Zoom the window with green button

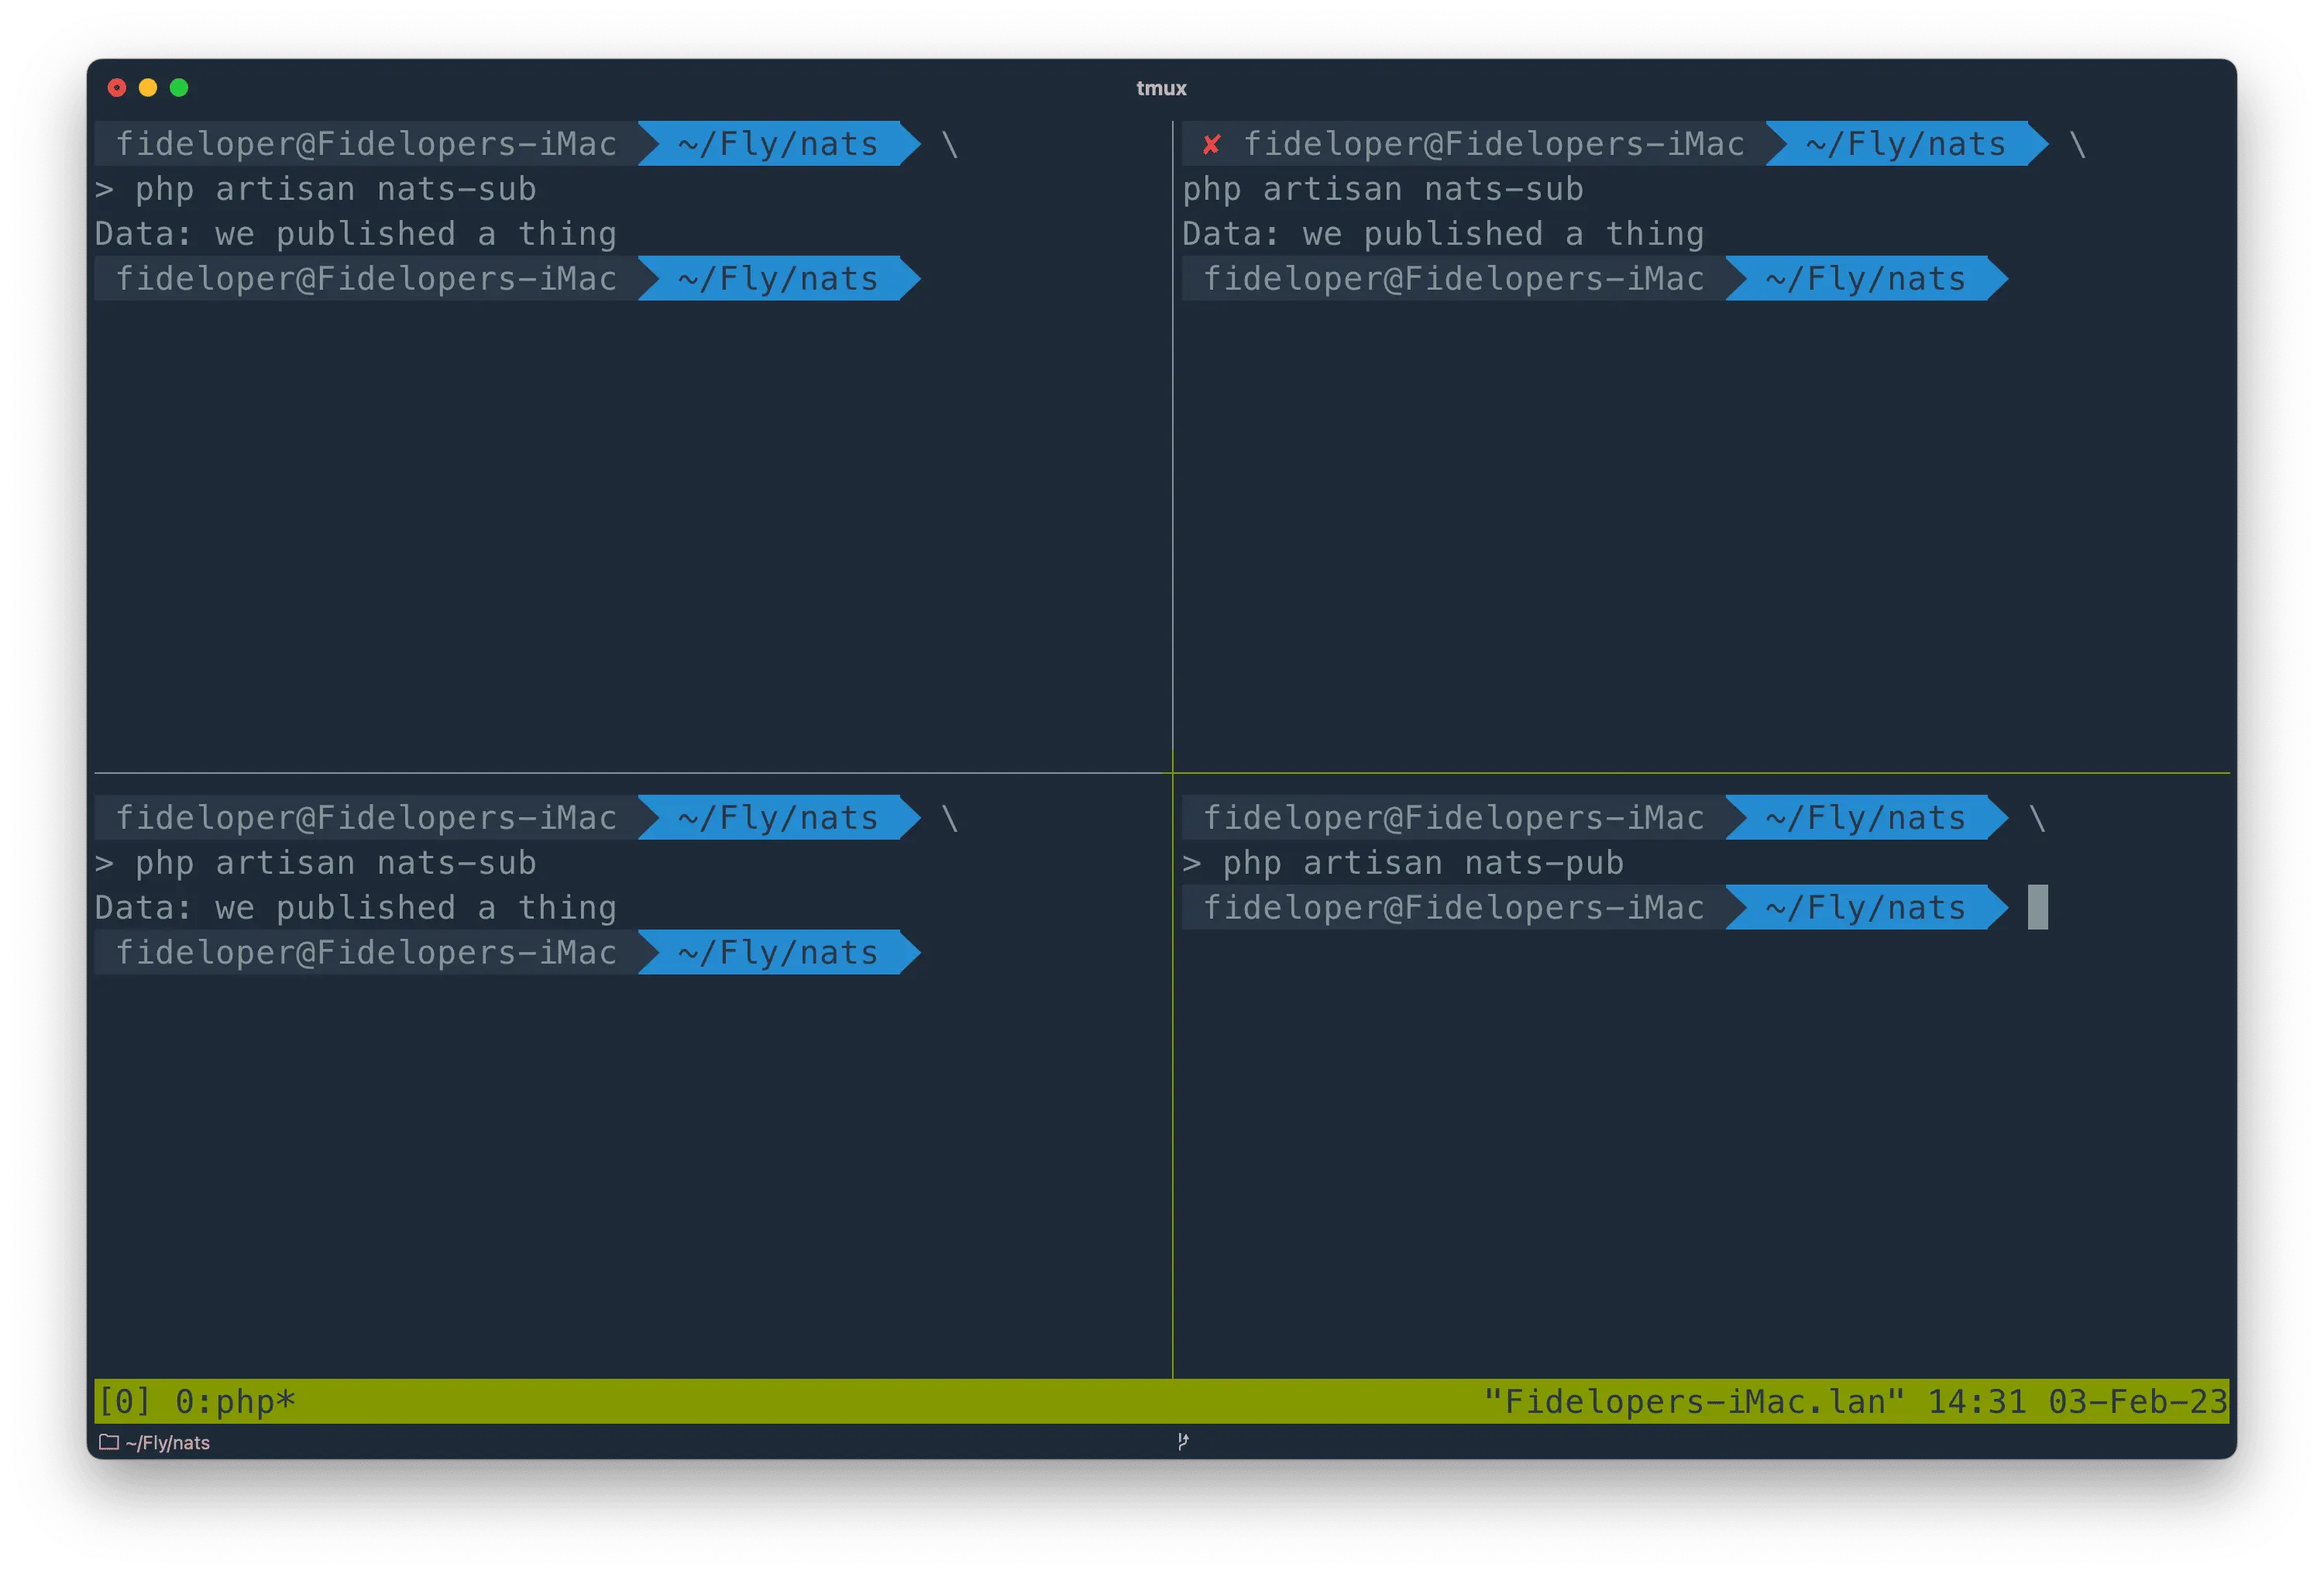179,88
